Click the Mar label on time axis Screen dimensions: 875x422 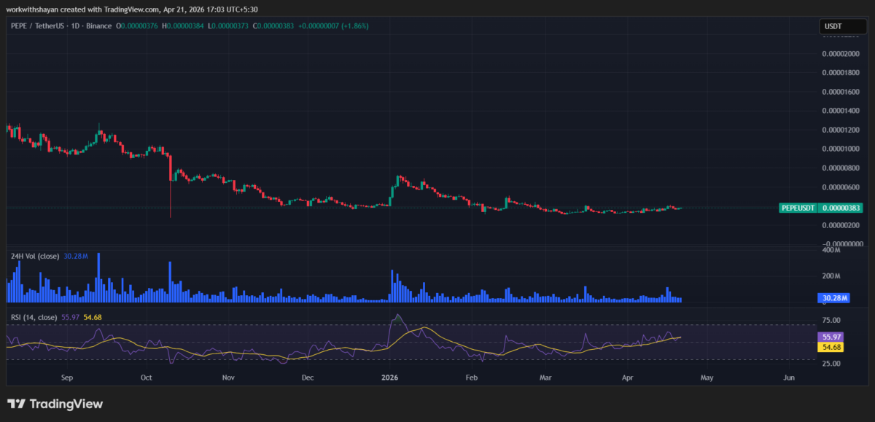coord(545,378)
